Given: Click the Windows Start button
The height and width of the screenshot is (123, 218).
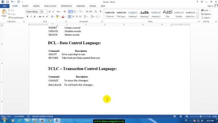Looking at the screenshot, I should (4, 121).
